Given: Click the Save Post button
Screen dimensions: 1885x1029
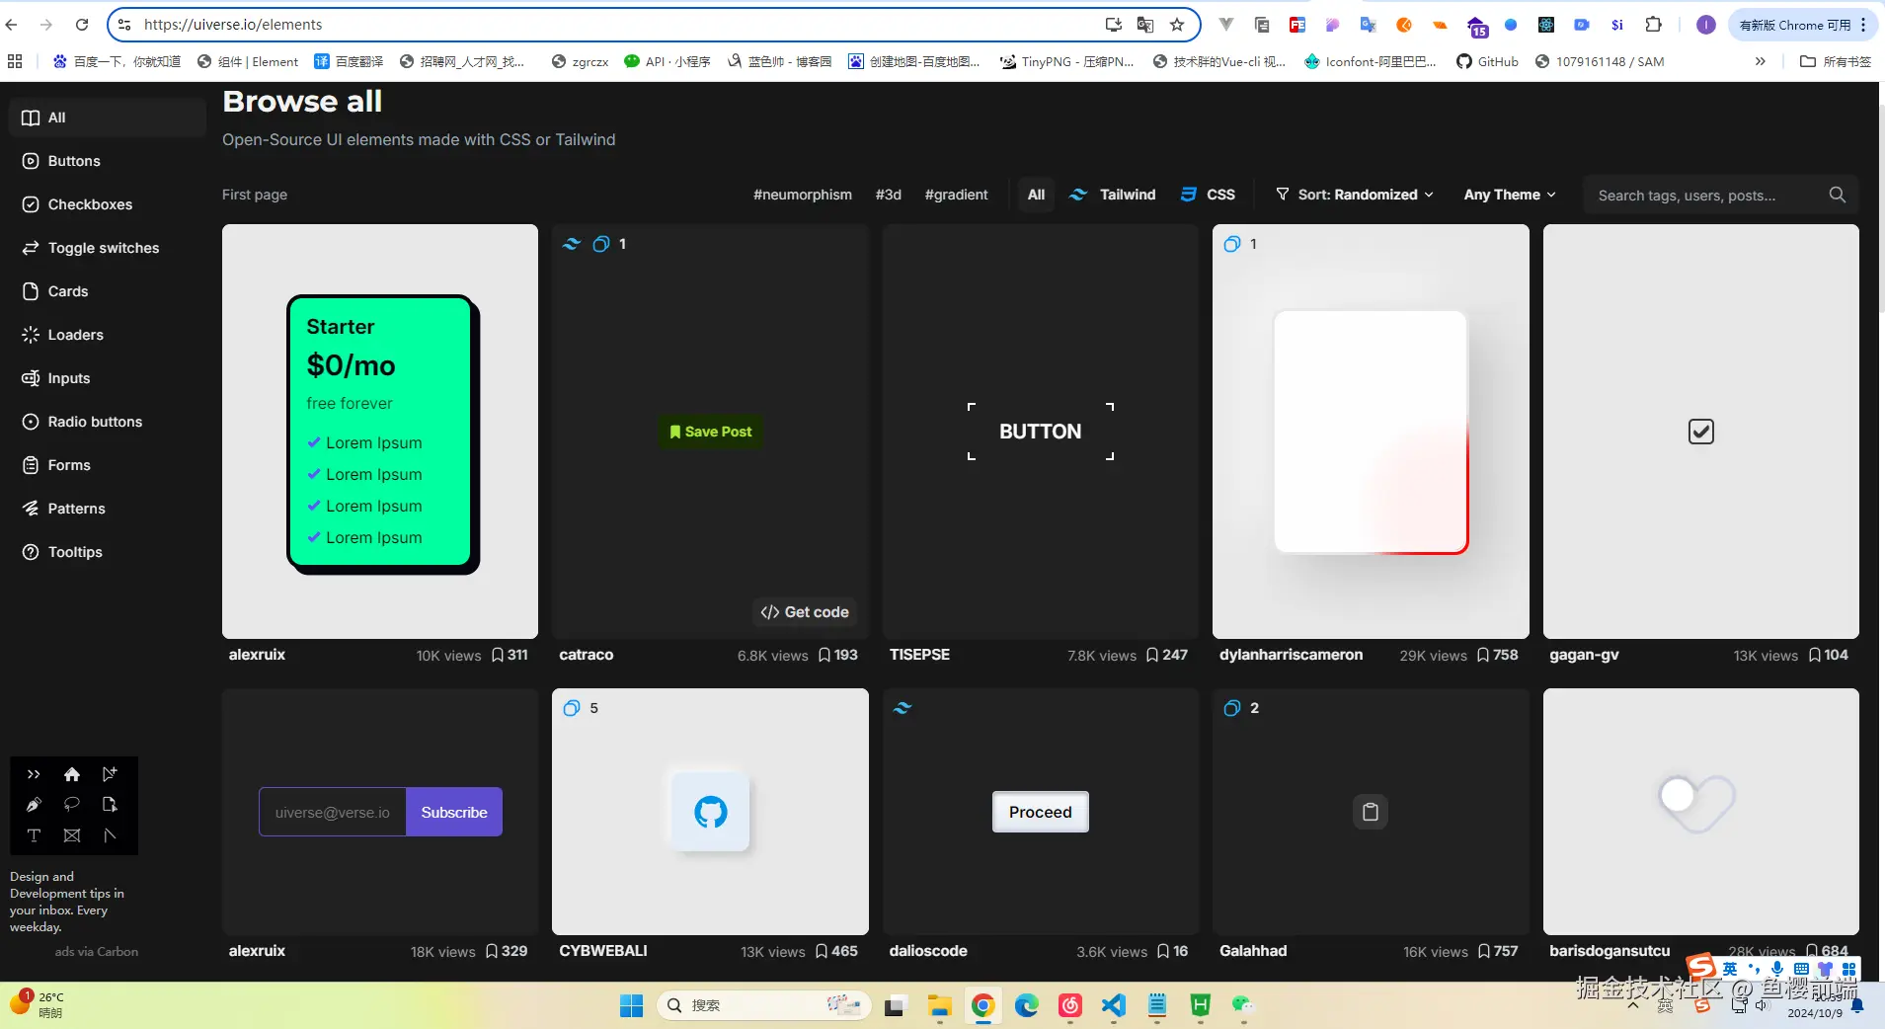Looking at the screenshot, I should tap(710, 432).
